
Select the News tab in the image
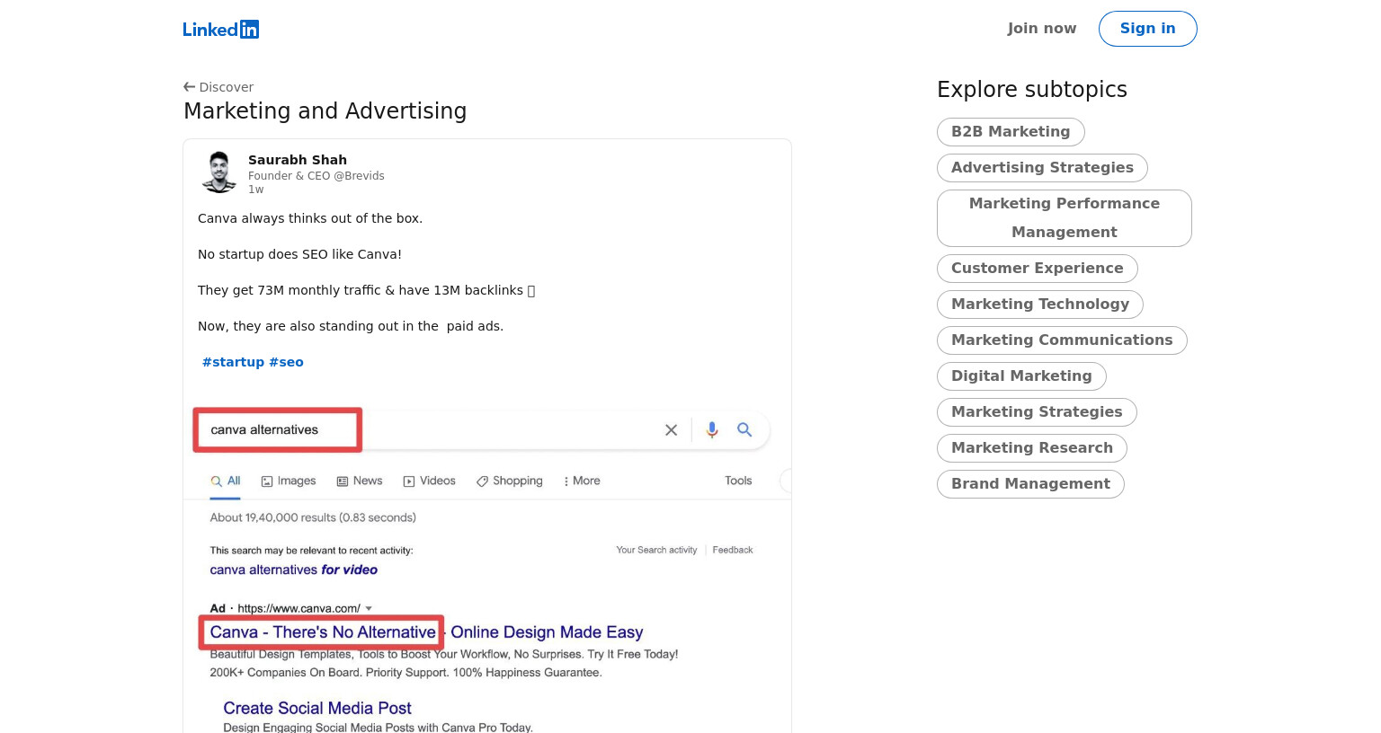(x=360, y=481)
